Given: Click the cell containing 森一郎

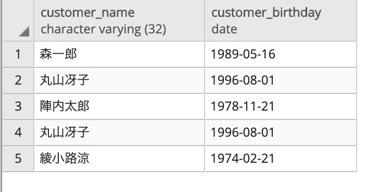Looking at the screenshot, I should pyautogui.click(x=119, y=54).
